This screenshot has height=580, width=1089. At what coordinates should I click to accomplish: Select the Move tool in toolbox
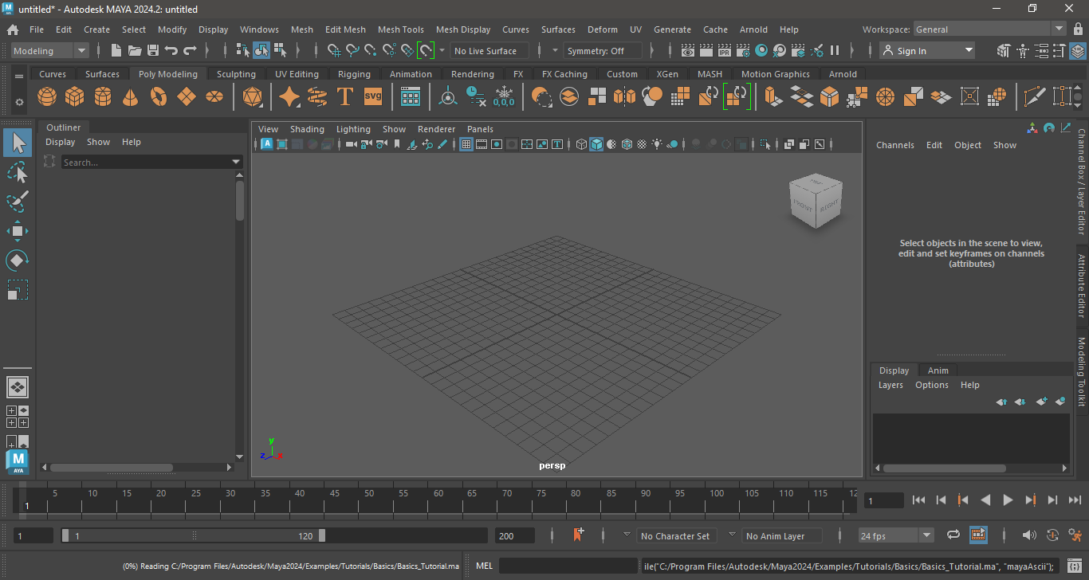click(x=18, y=232)
